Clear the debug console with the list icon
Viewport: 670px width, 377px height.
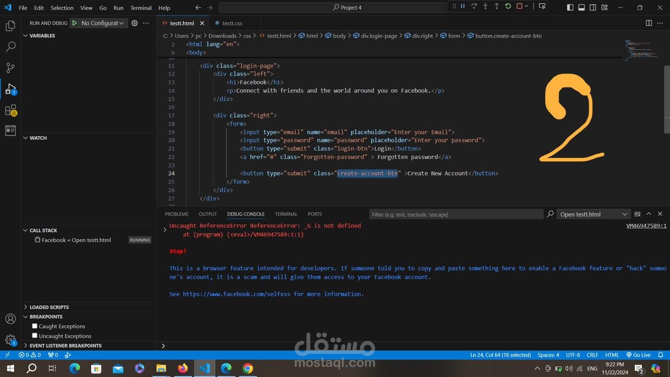pyautogui.click(x=637, y=214)
